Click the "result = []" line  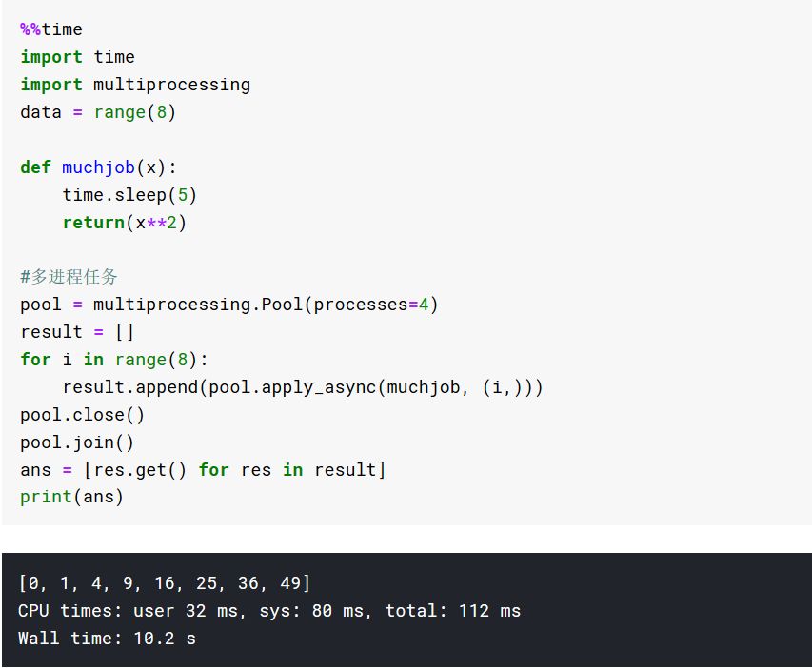point(77,332)
